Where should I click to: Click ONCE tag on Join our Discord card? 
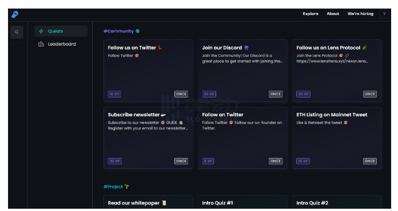coord(276,94)
